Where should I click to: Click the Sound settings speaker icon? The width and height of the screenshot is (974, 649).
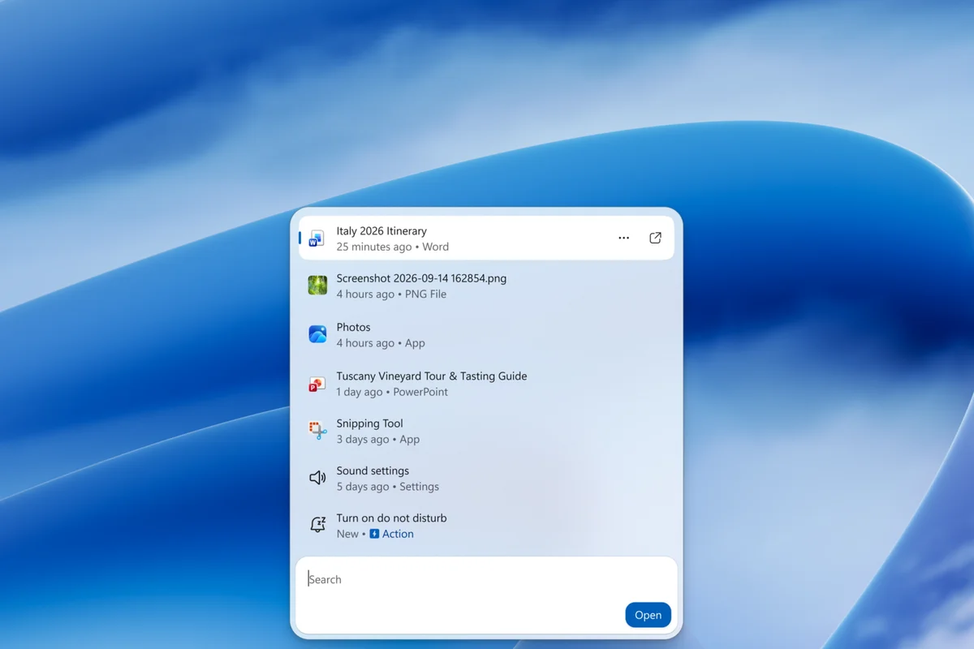317,478
